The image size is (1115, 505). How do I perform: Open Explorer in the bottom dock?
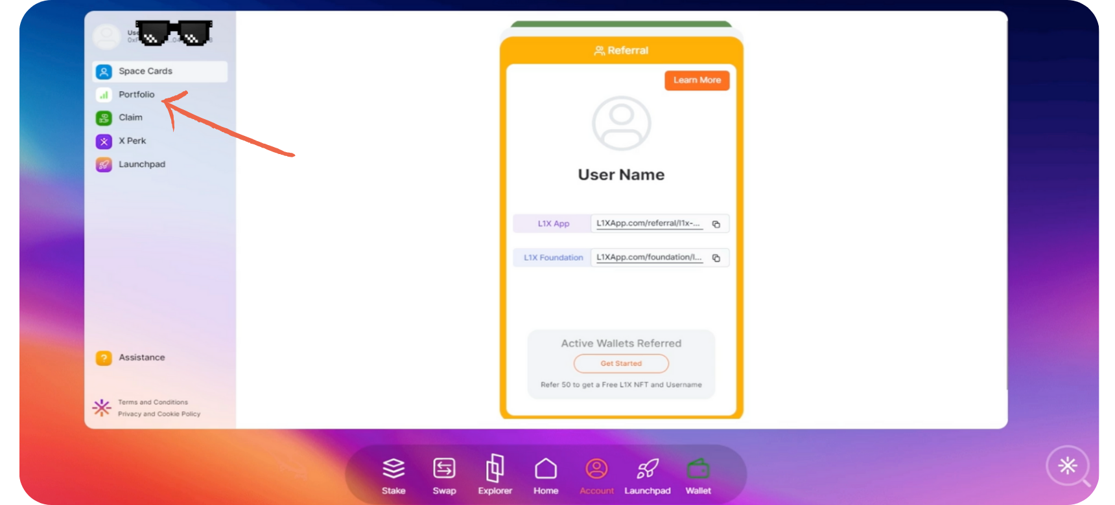click(495, 476)
